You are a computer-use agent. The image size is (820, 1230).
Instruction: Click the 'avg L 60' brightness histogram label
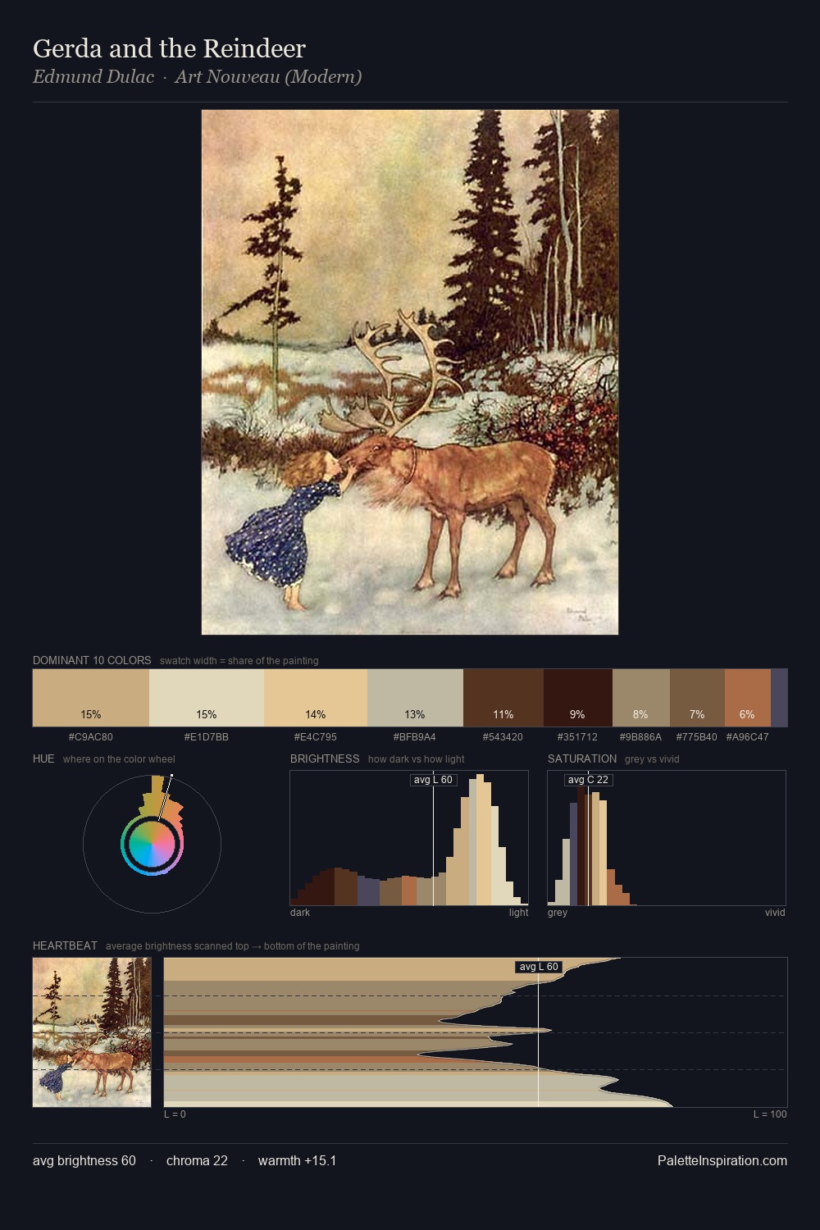point(433,780)
